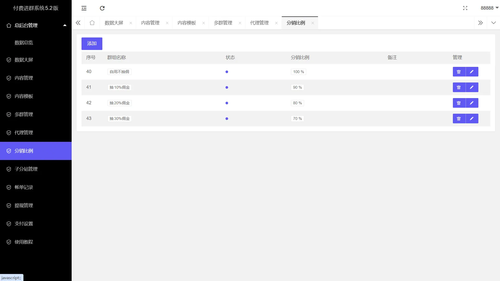500x281 pixels.
Task: Delete row 40 using trash icon
Action: pos(459,72)
